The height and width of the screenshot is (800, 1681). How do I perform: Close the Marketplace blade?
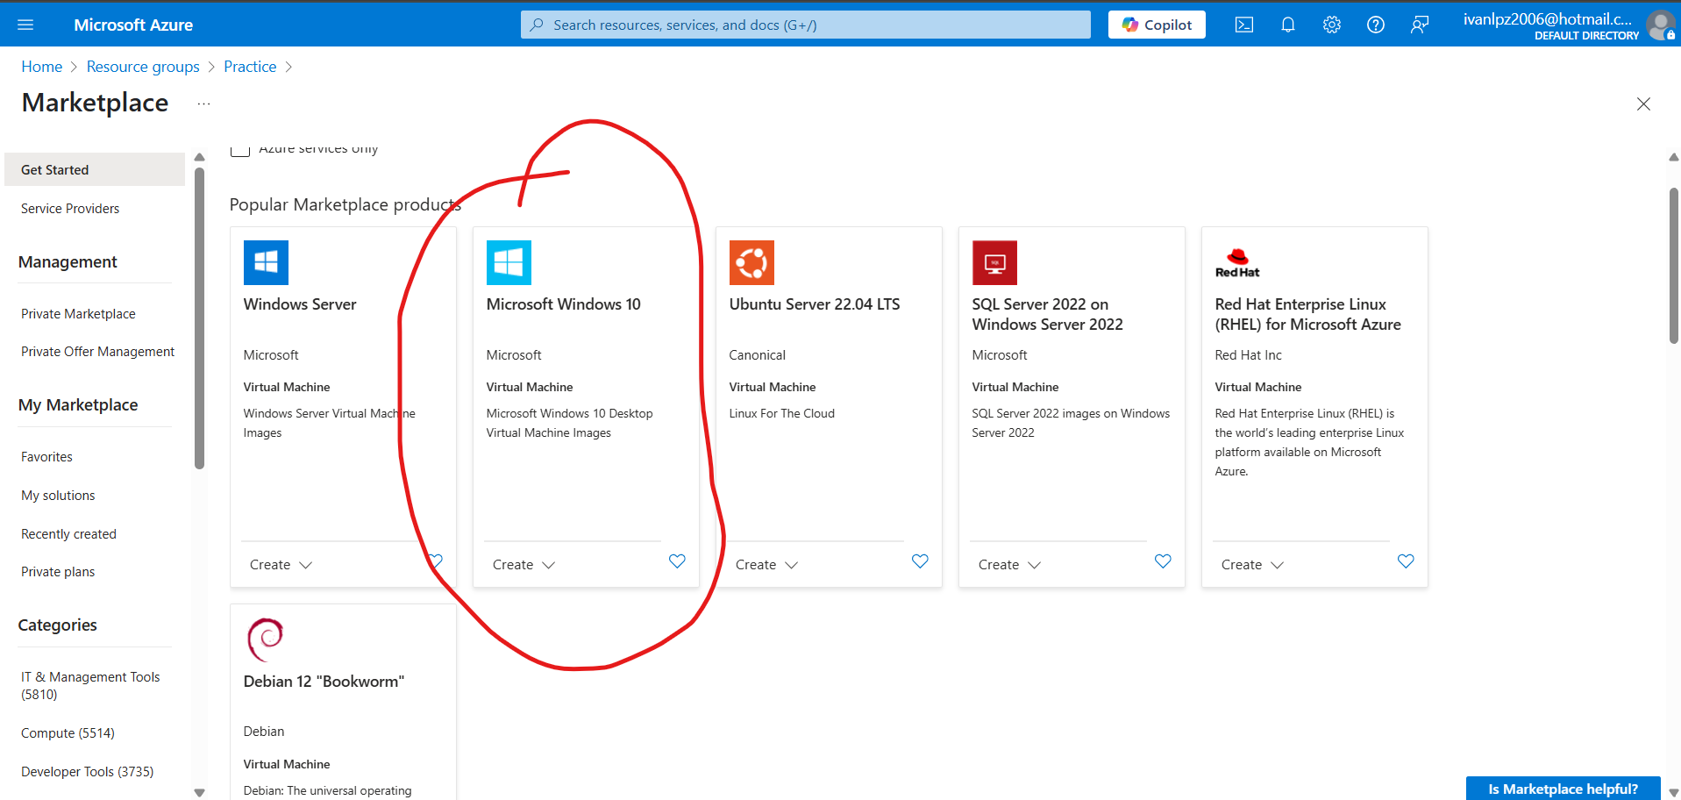click(1643, 104)
